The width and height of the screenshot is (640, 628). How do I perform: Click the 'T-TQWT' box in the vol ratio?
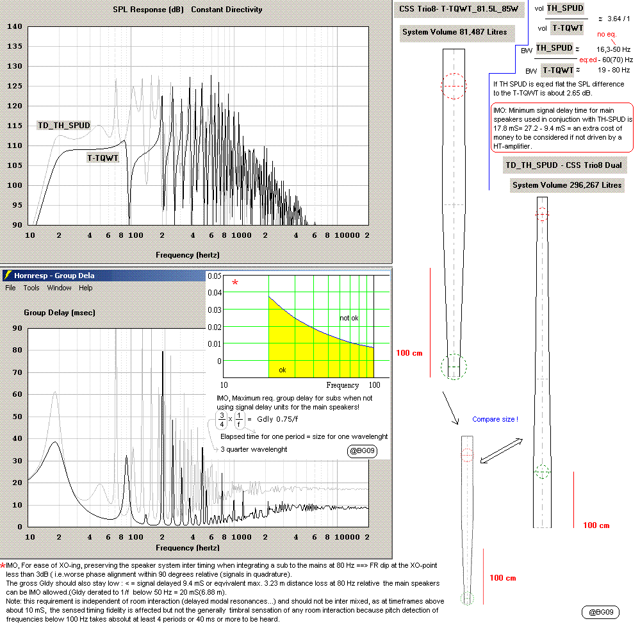click(568, 28)
